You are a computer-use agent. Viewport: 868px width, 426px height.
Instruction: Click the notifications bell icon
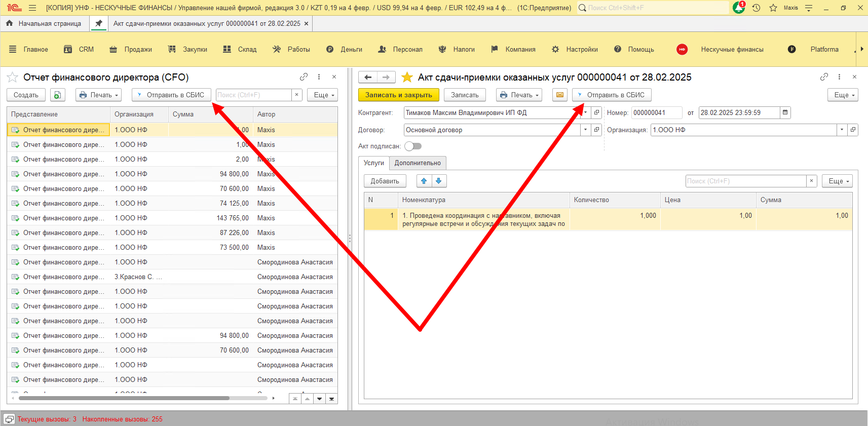pyautogui.click(x=739, y=8)
